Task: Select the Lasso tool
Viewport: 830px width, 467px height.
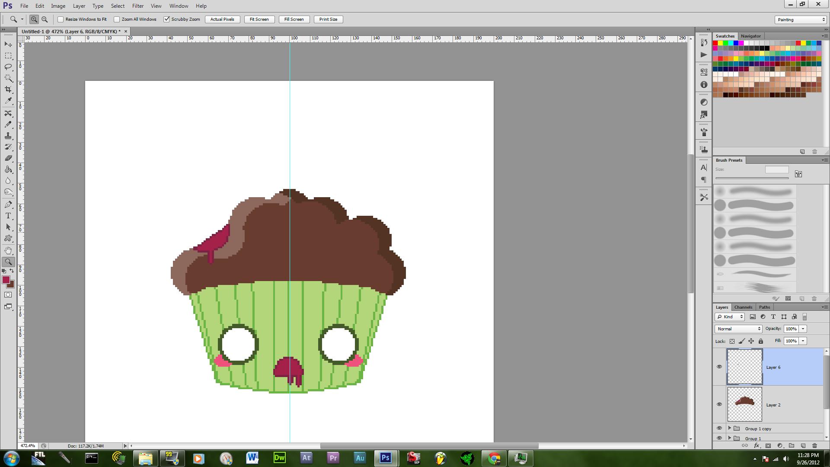Action: point(8,67)
